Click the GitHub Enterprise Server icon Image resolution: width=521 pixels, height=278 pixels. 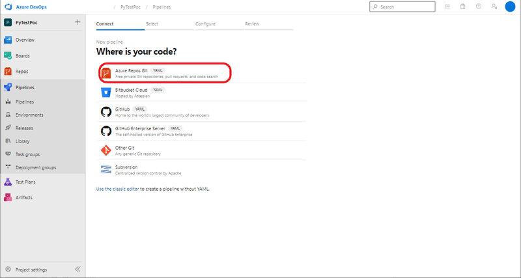(x=106, y=131)
